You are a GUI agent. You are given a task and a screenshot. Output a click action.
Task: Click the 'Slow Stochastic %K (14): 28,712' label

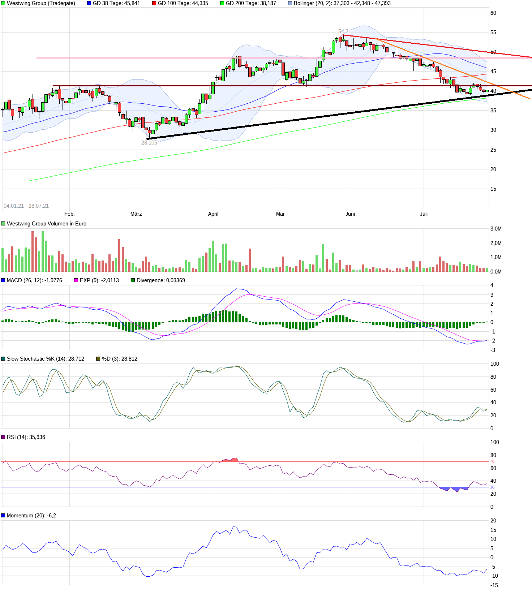[x=46, y=359]
